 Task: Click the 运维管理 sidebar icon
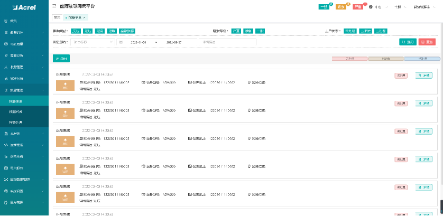coord(6,145)
